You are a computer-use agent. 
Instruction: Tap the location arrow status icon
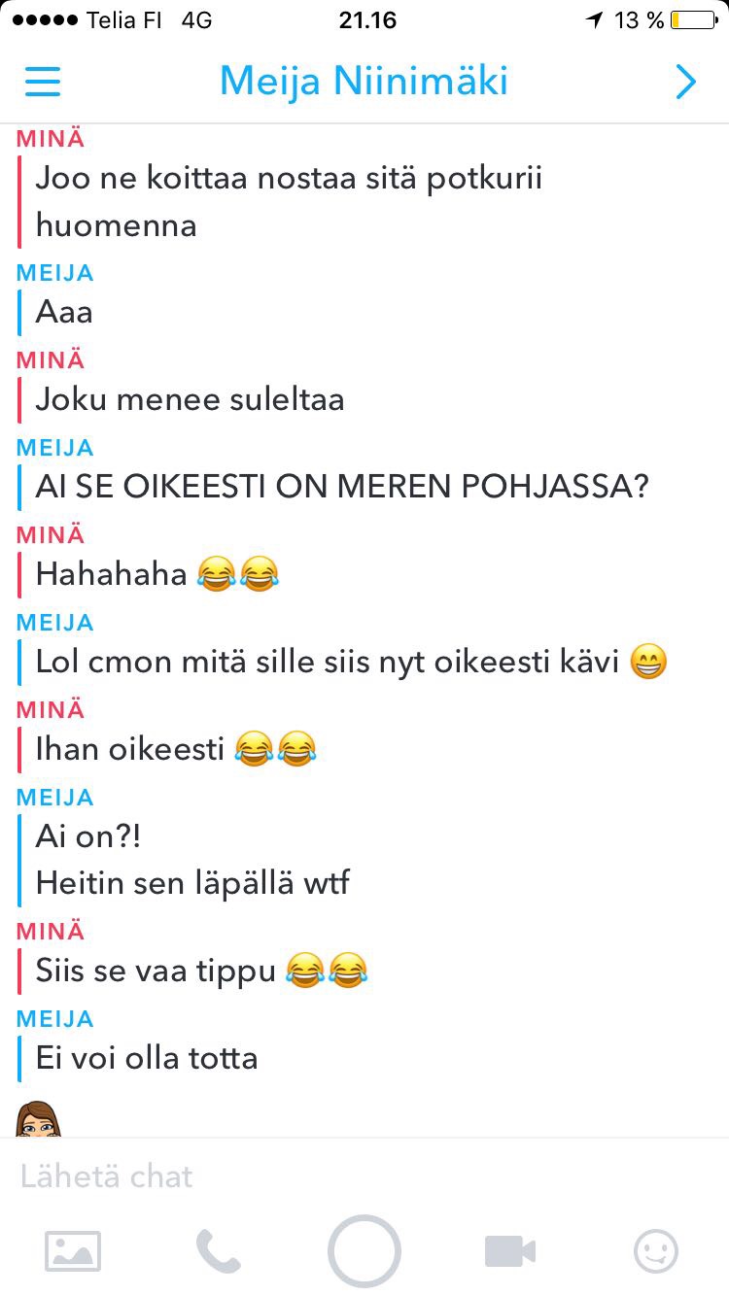[x=594, y=20]
